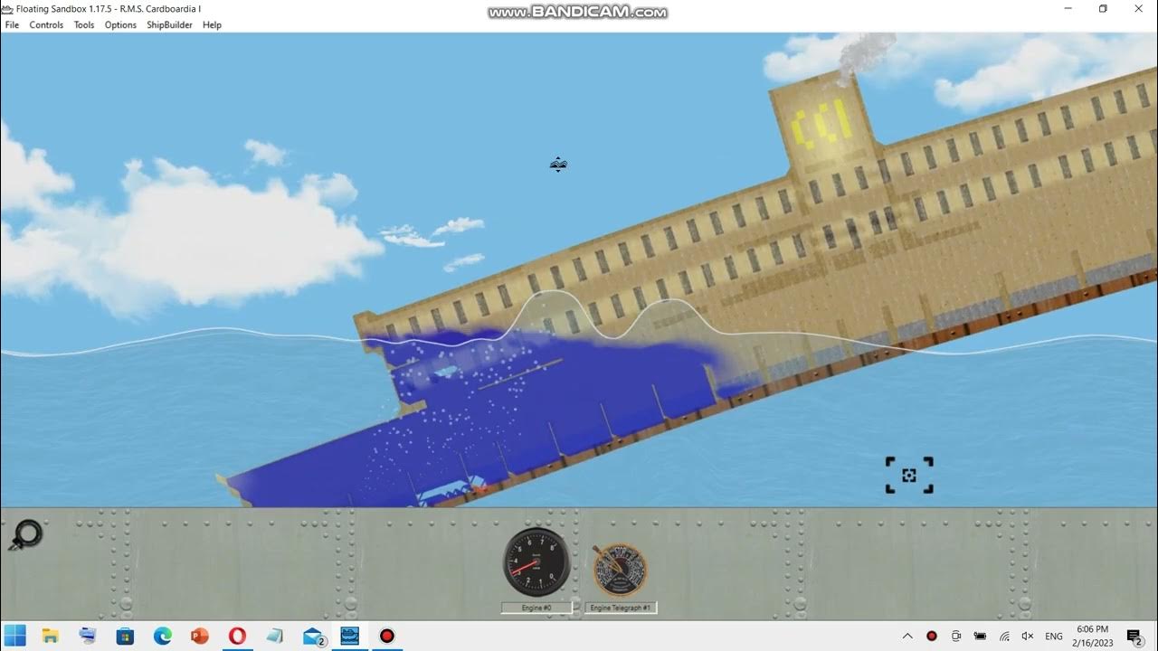Open the Help menu
Image resolution: width=1158 pixels, height=651 pixels.
click(212, 25)
